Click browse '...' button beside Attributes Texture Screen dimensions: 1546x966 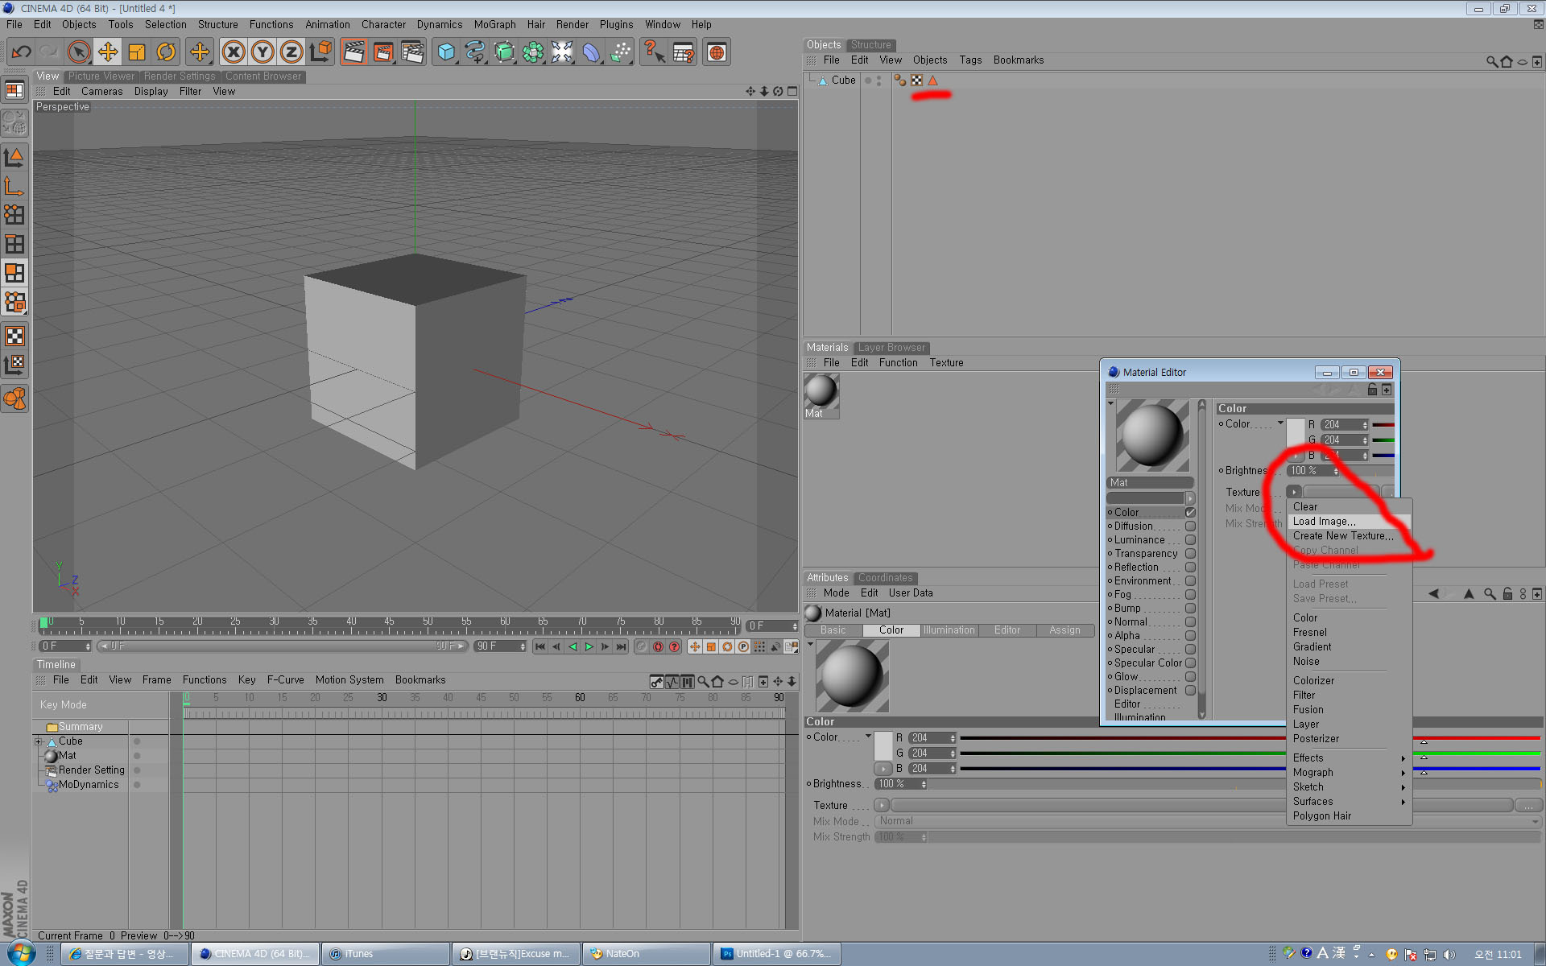tap(1527, 805)
